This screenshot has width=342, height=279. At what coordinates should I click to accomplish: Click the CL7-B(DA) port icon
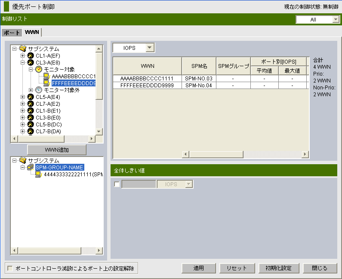(31, 131)
